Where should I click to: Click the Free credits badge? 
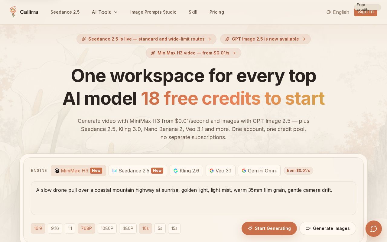click(367, 7)
